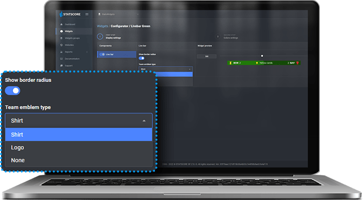
Task: Toggle the Live bar component switch
Action: [102, 54]
